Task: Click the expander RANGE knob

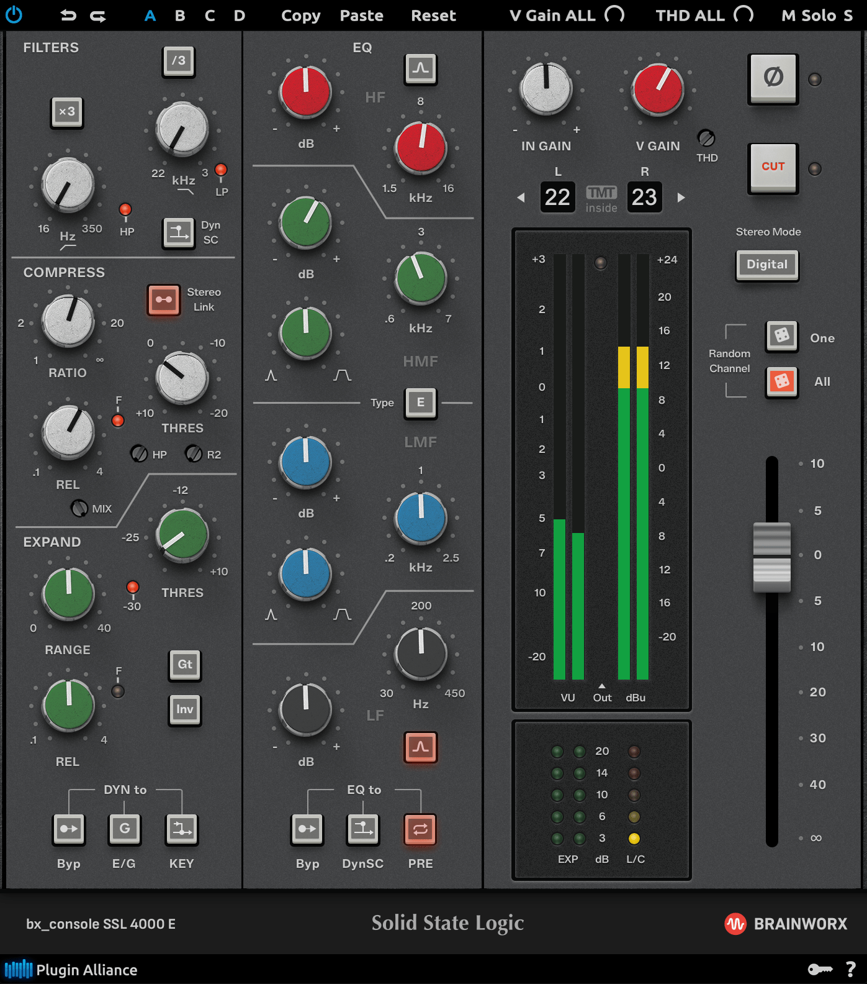Action: [68, 594]
